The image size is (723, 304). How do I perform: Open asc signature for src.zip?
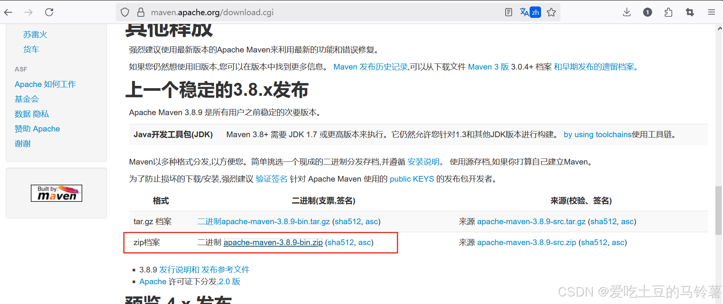click(x=618, y=242)
